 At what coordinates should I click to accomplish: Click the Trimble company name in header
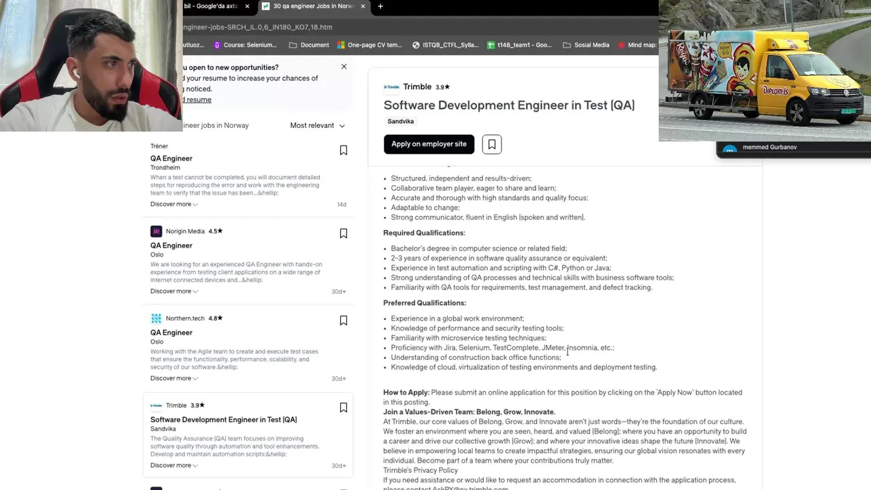417,87
